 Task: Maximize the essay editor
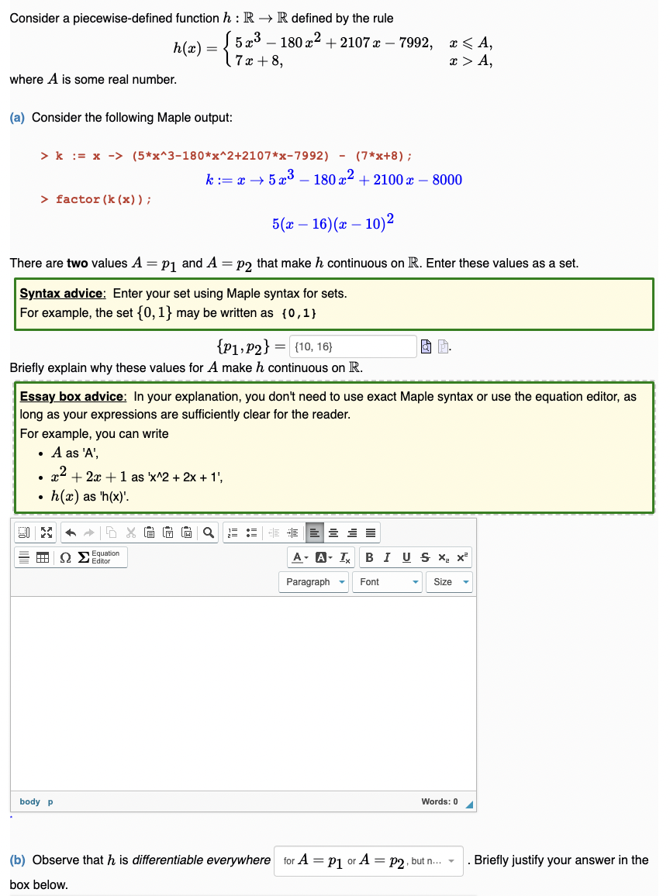point(47,532)
